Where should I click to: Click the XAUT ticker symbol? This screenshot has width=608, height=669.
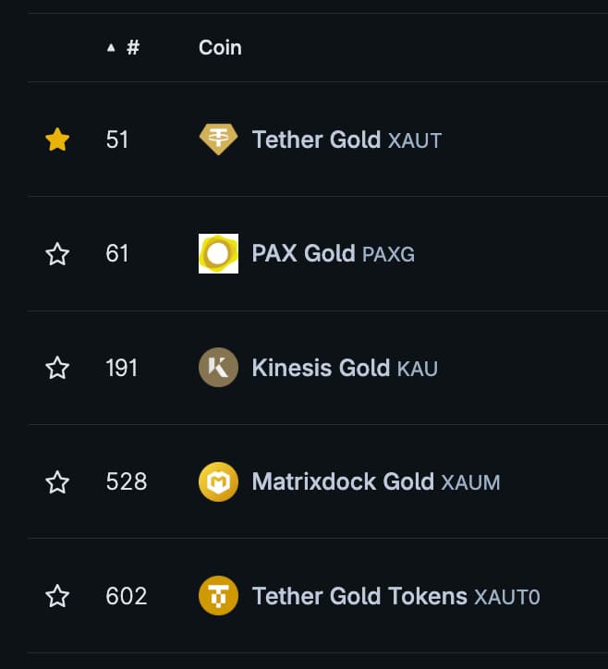tap(415, 140)
